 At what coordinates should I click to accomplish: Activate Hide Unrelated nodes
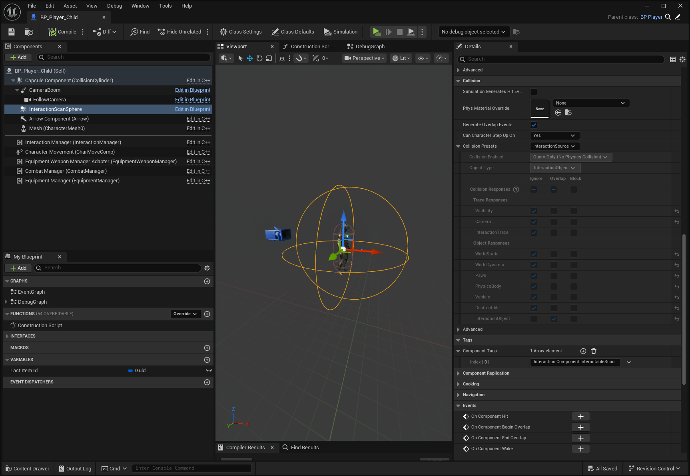(179, 32)
